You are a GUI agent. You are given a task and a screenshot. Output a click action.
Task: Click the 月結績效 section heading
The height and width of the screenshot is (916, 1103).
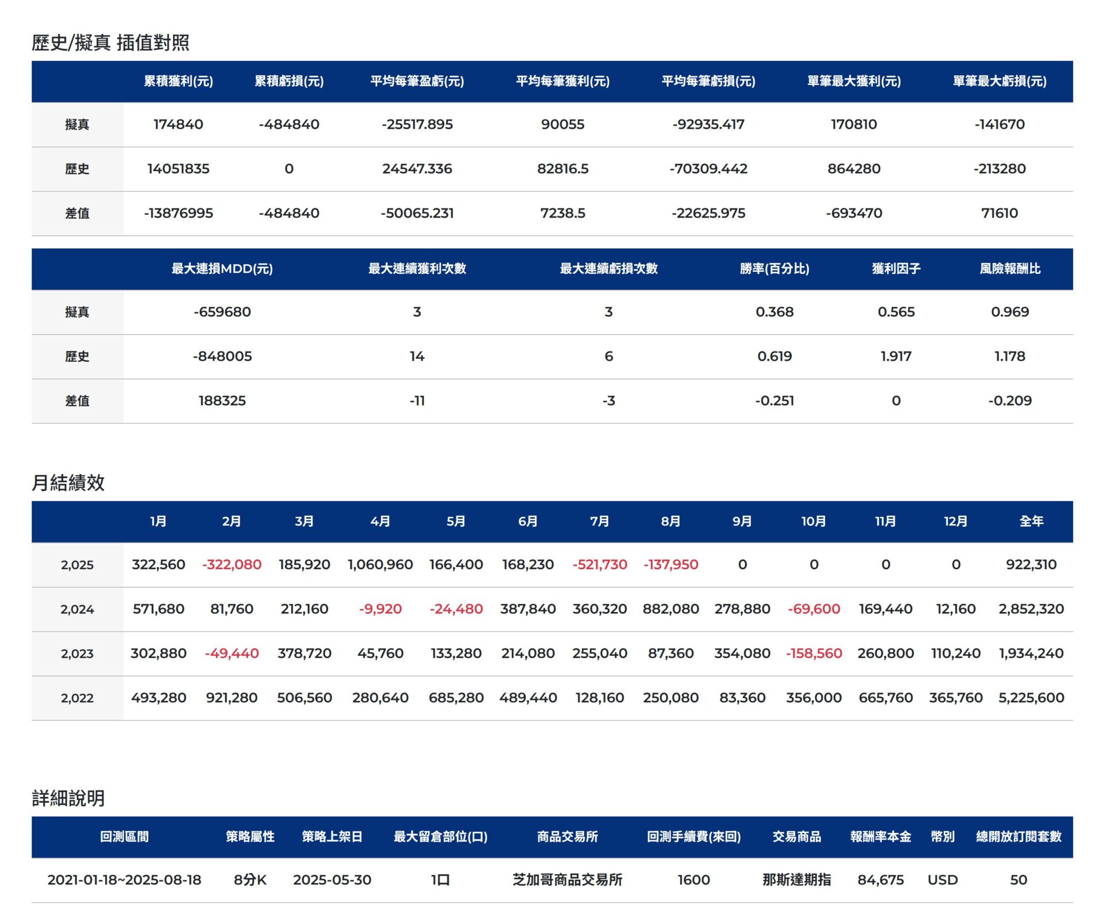tap(68, 483)
